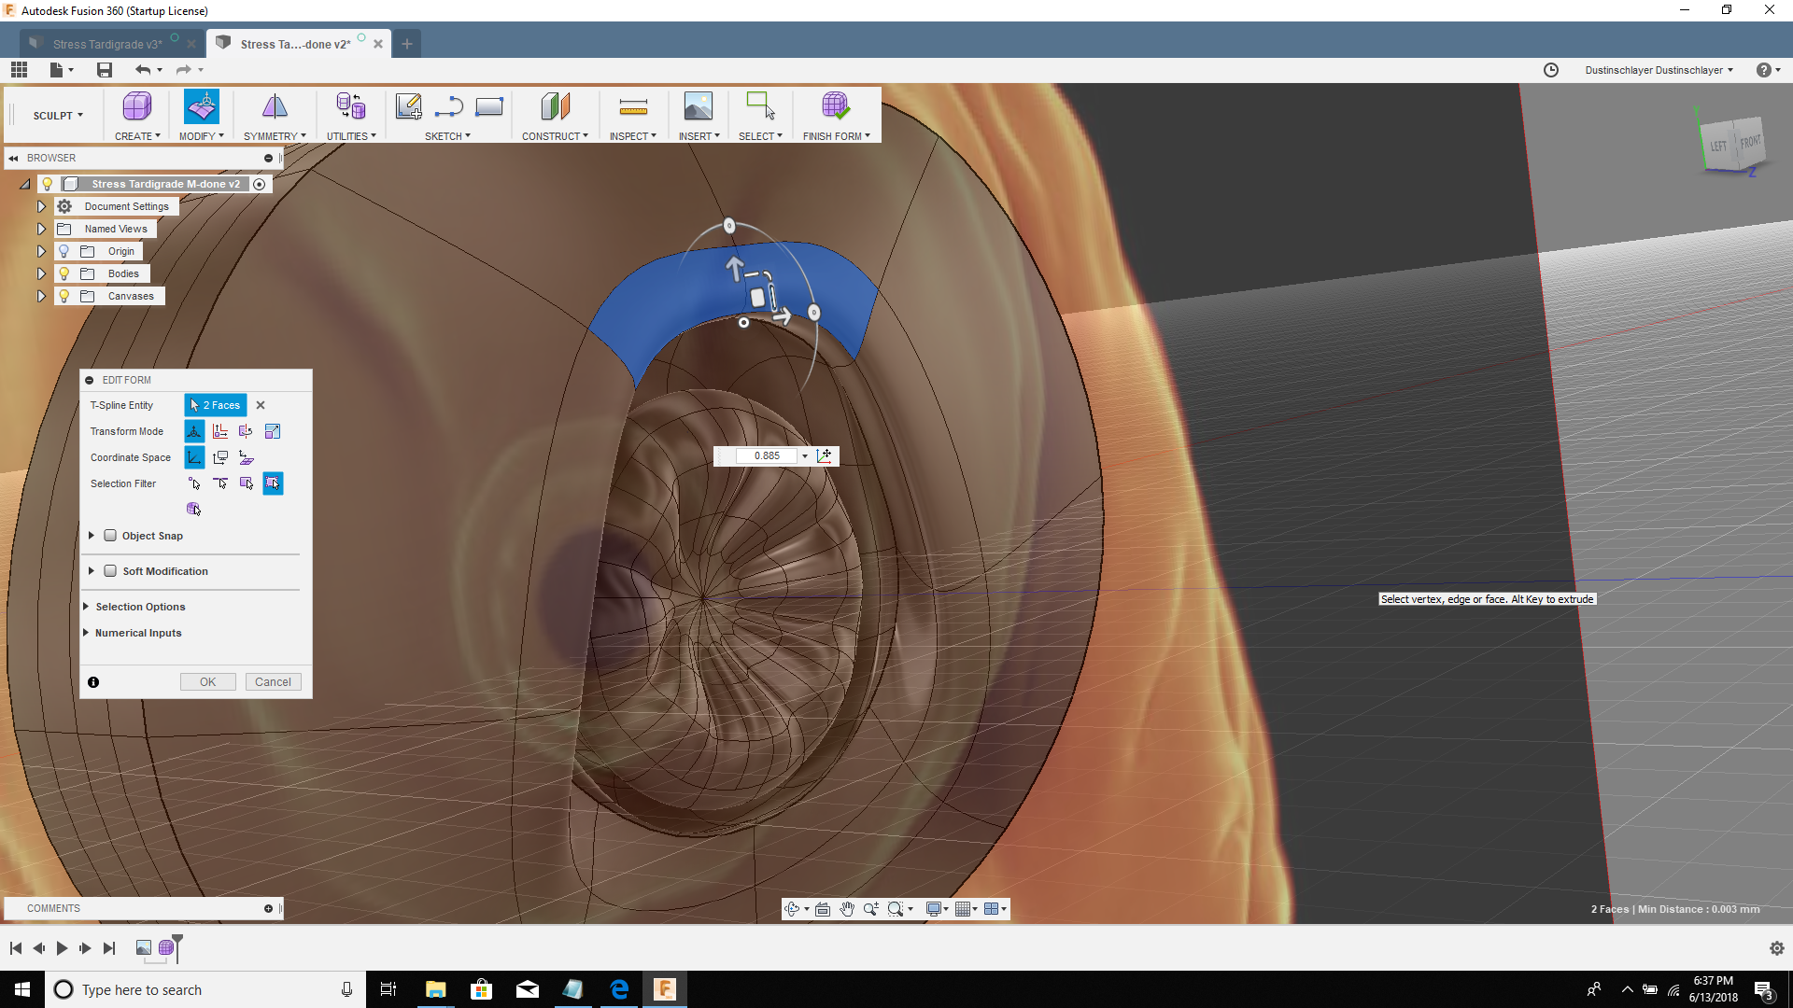Expand the Document Settings node
The image size is (1793, 1008).
pos(41,206)
